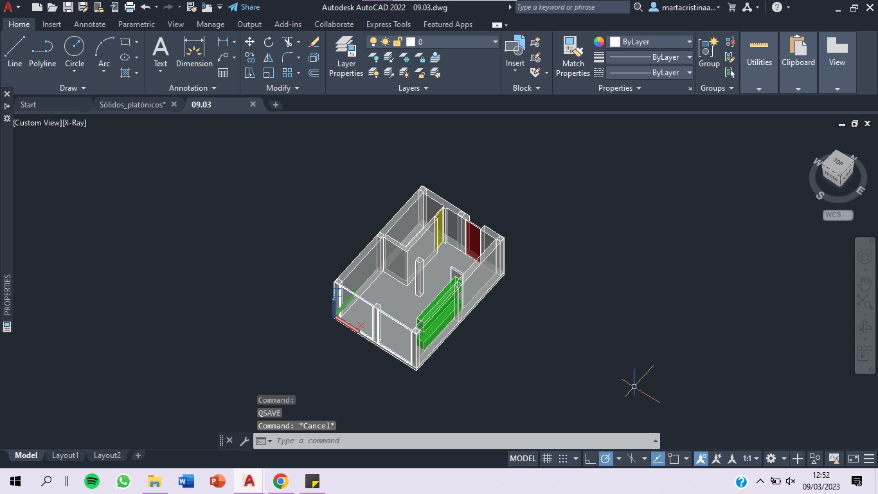Image resolution: width=878 pixels, height=494 pixels.
Task: Toggle 2D Object Snap in status bar
Action: click(674, 459)
